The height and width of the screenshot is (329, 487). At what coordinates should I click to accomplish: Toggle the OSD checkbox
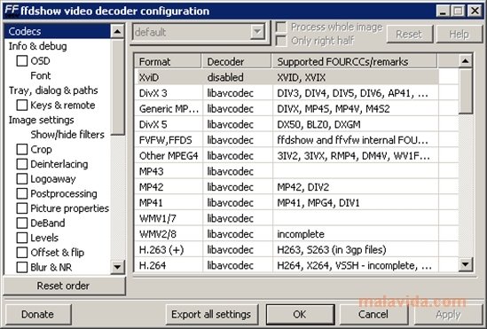coord(22,61)
